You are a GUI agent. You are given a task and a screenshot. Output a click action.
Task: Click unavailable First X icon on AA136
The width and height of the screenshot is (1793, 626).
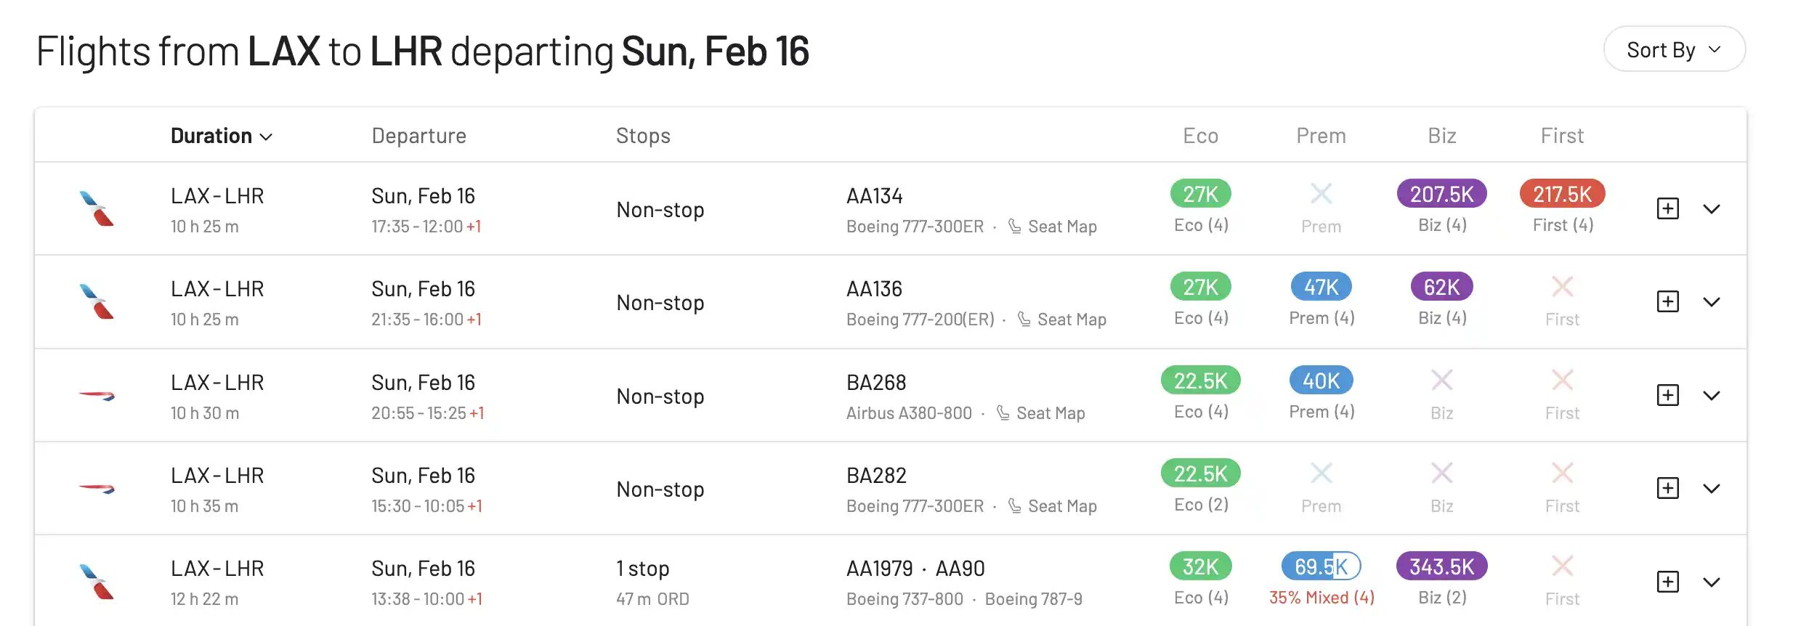point(1562,286)
